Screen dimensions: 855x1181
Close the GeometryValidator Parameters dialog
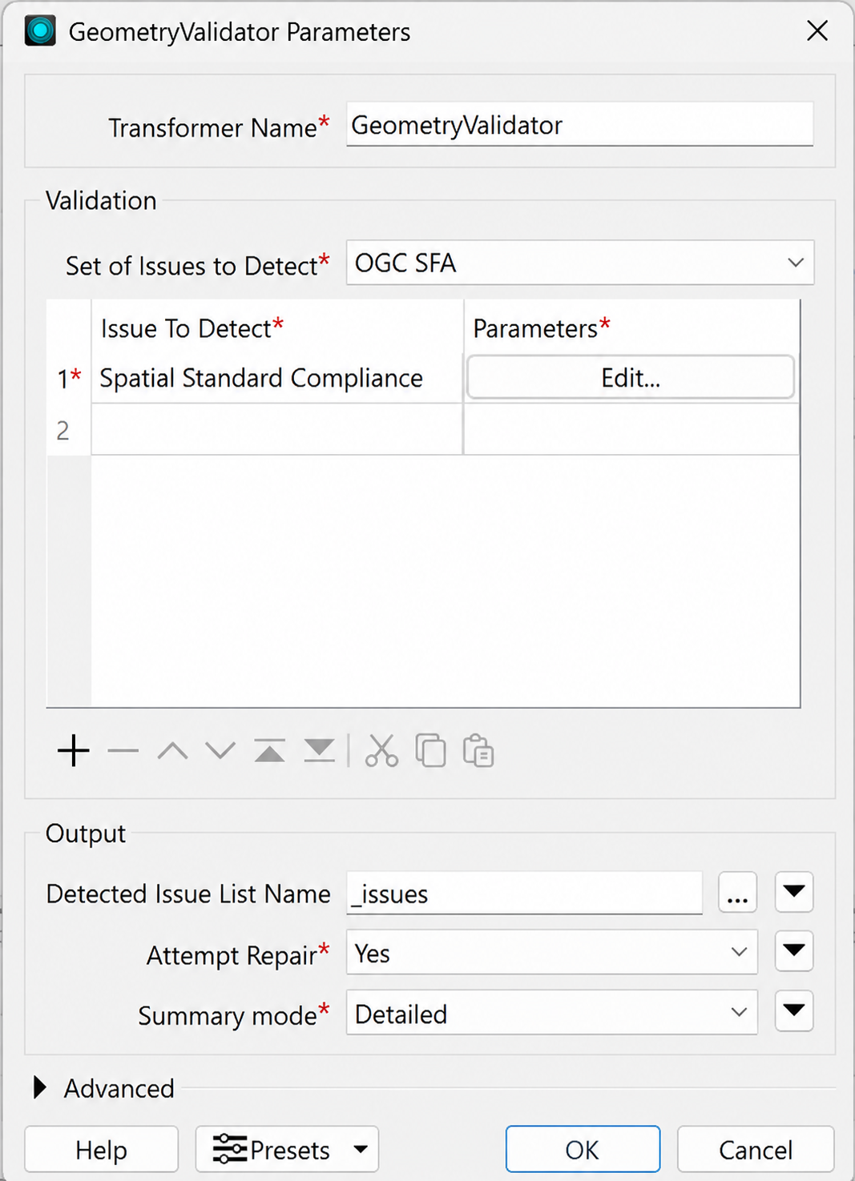click(x=817, y=31)
